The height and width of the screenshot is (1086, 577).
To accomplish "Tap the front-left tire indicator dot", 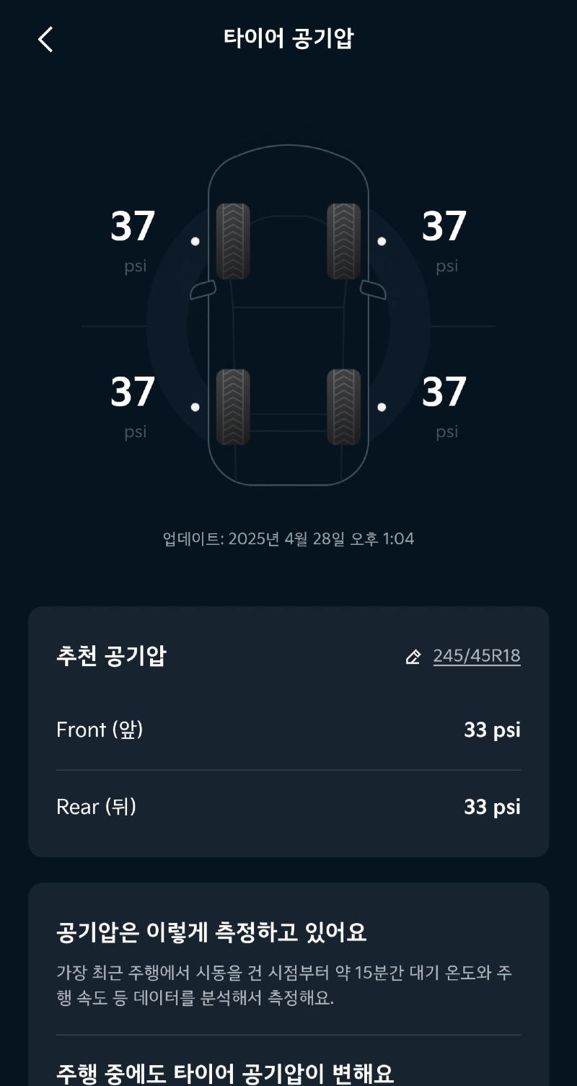I will (195, 241).
